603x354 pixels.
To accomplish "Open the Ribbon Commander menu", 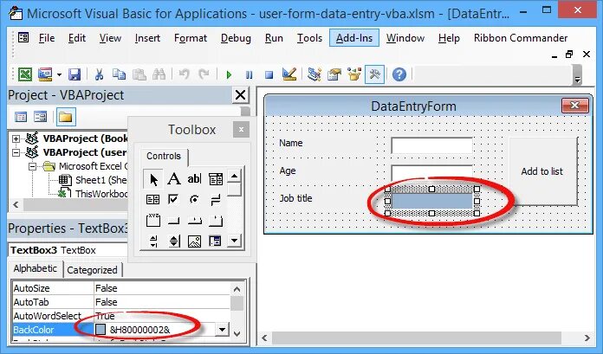I will click(x=521, y=38).
